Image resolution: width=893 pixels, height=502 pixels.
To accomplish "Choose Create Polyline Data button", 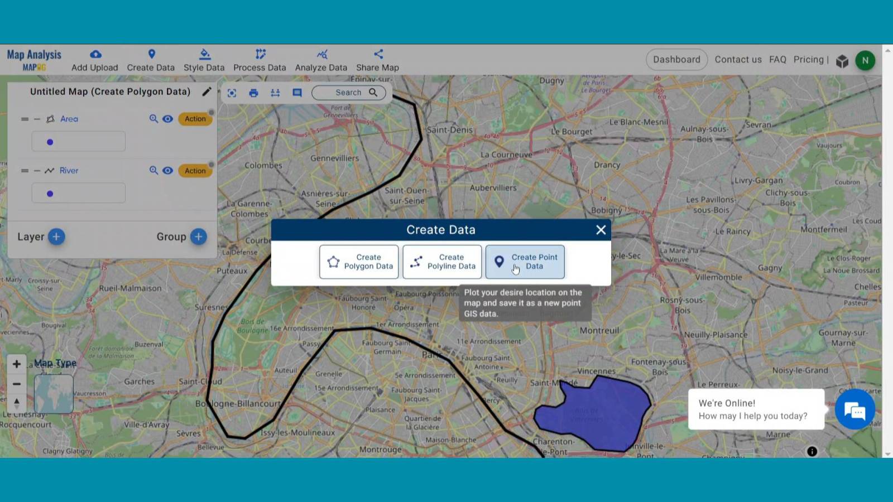I will click(442, 262).
